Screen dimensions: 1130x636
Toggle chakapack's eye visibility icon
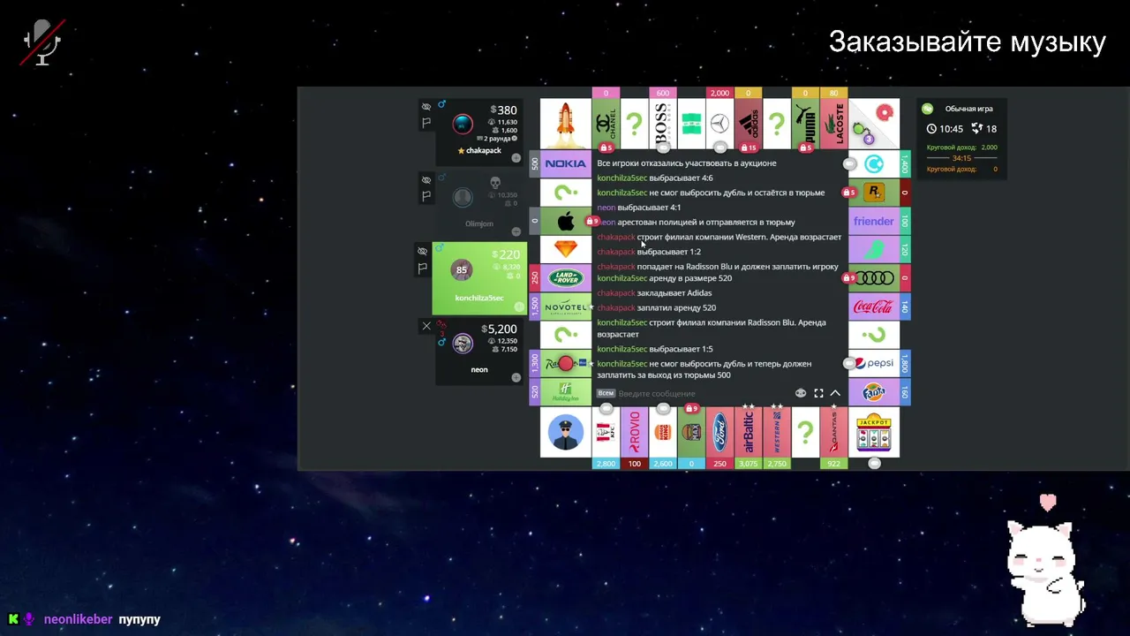pos(426,107)
